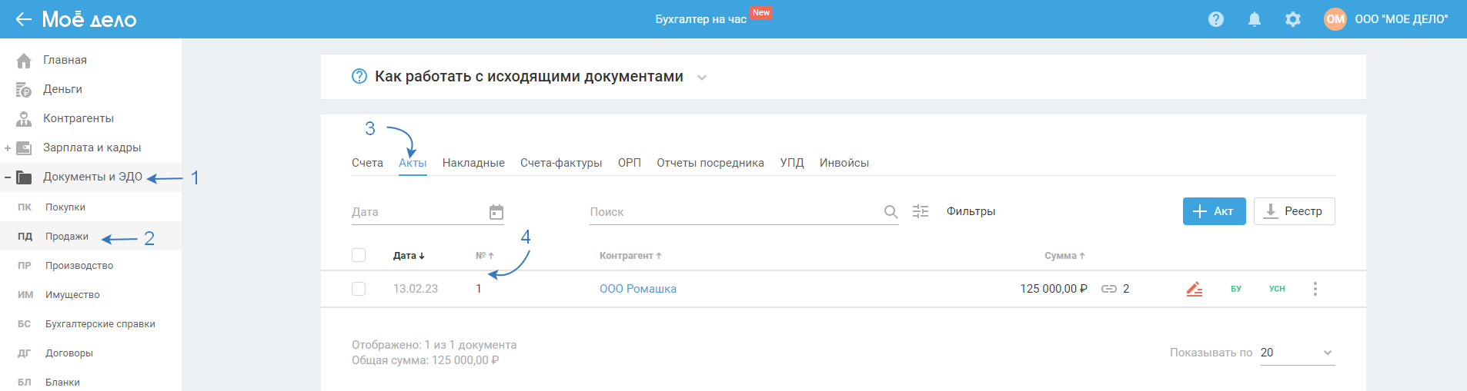Expand Зарплата и кадры sidebar section
The image size is (1467, 391).
(x=8, y=147)
